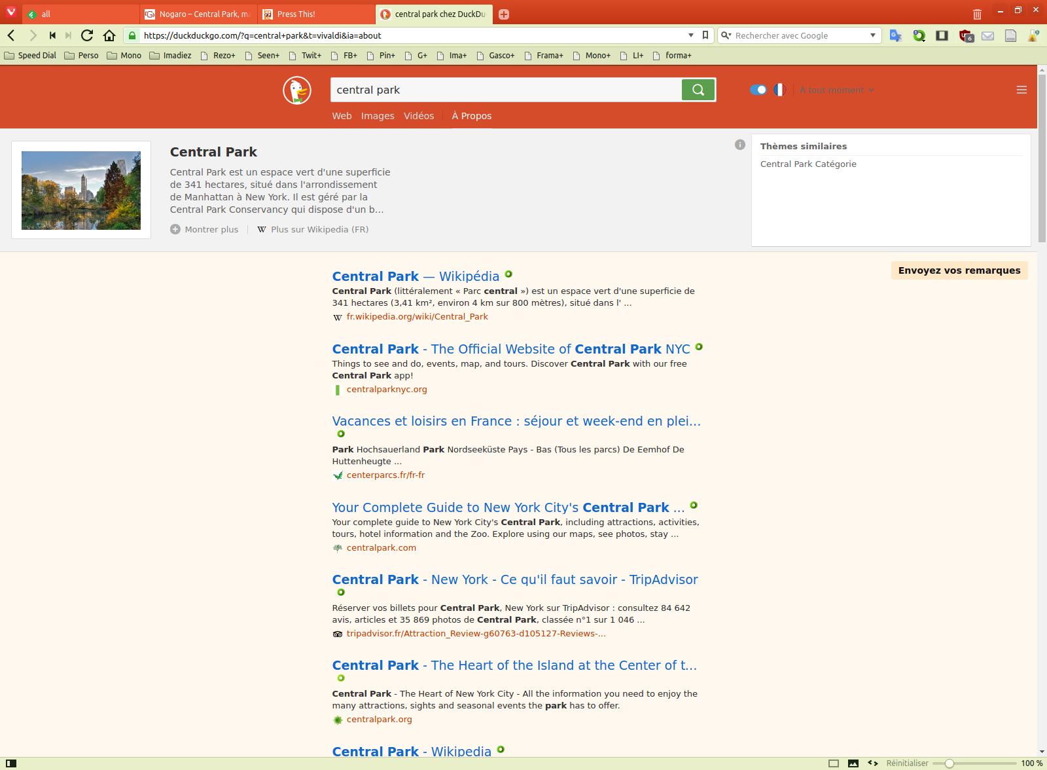Click the black square extension icon
Viewport: 1047px width, 770px height.
pos(942,35)
